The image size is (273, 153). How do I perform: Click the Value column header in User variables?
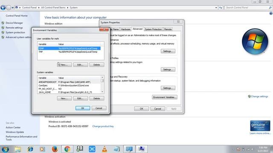coord(79,44)
